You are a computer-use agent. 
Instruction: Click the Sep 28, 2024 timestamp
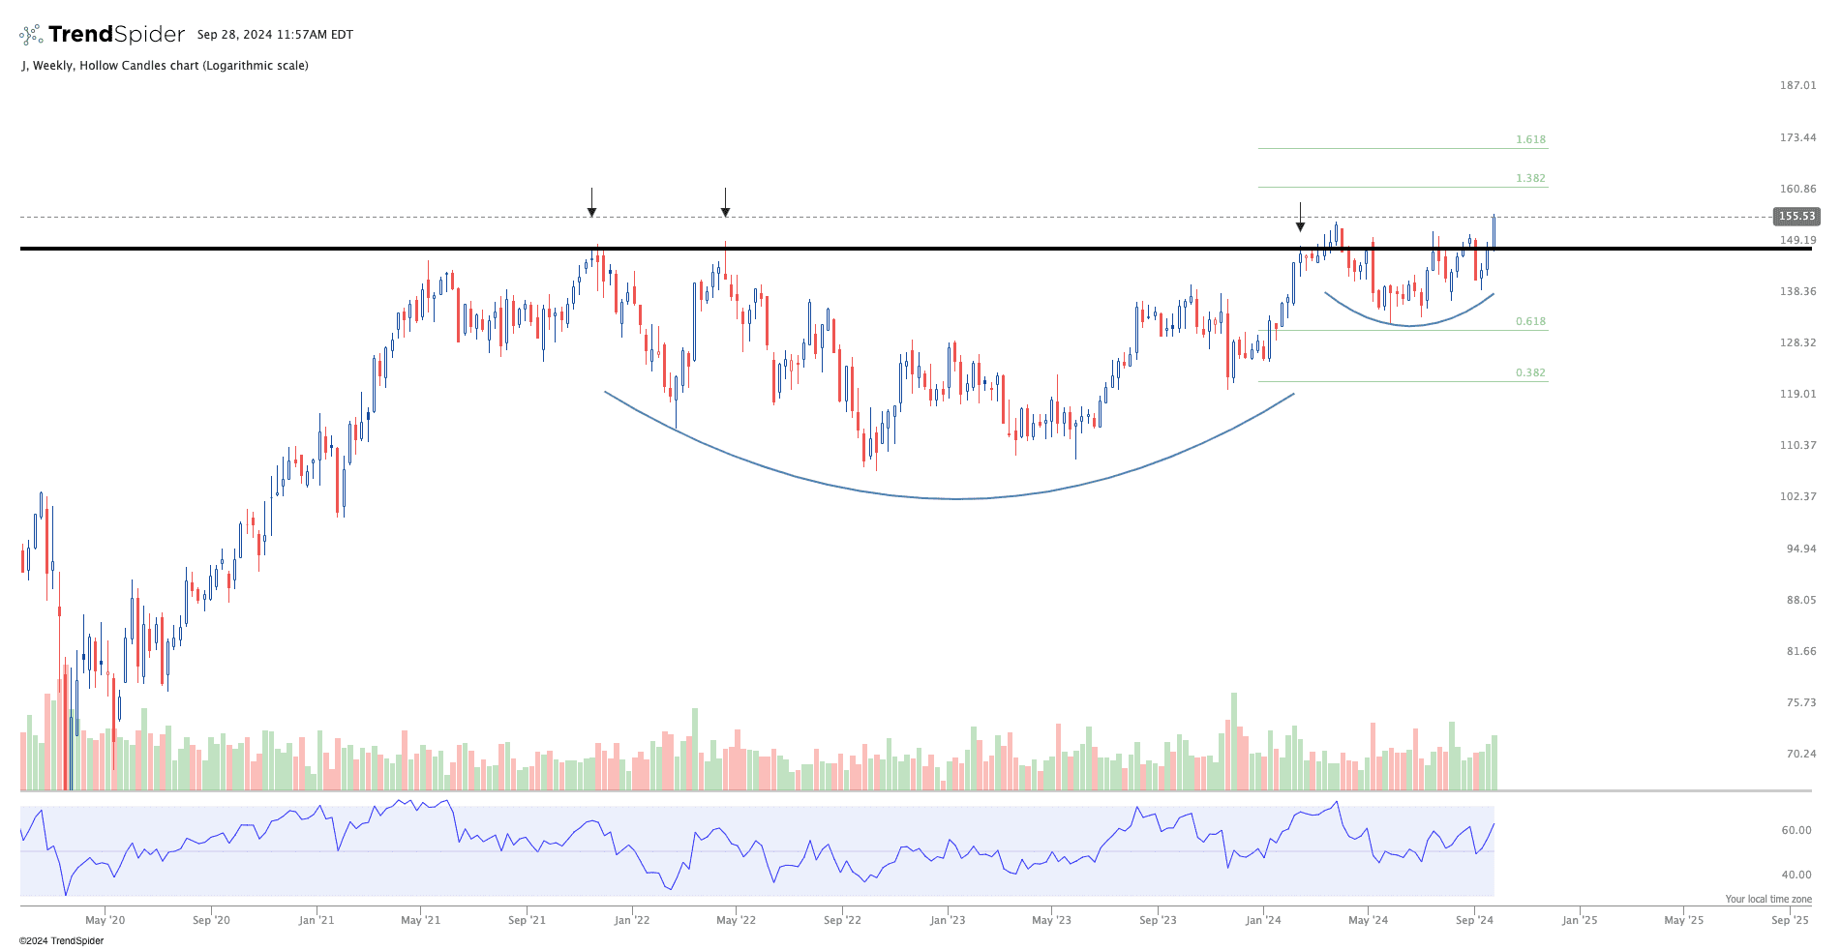[x=275, y=35]
